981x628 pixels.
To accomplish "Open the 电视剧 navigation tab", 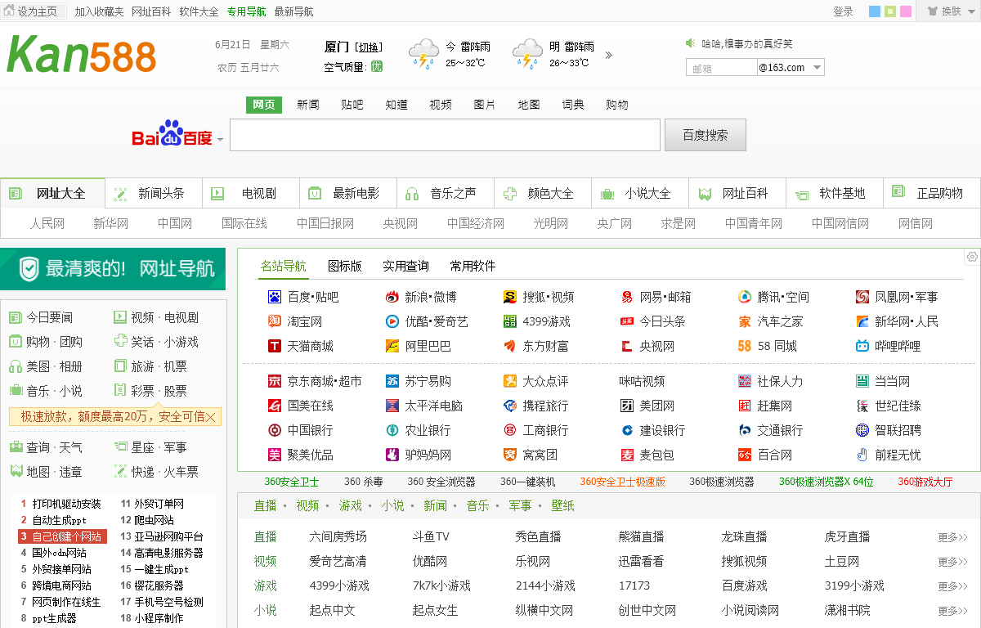I will coord(252,194).
